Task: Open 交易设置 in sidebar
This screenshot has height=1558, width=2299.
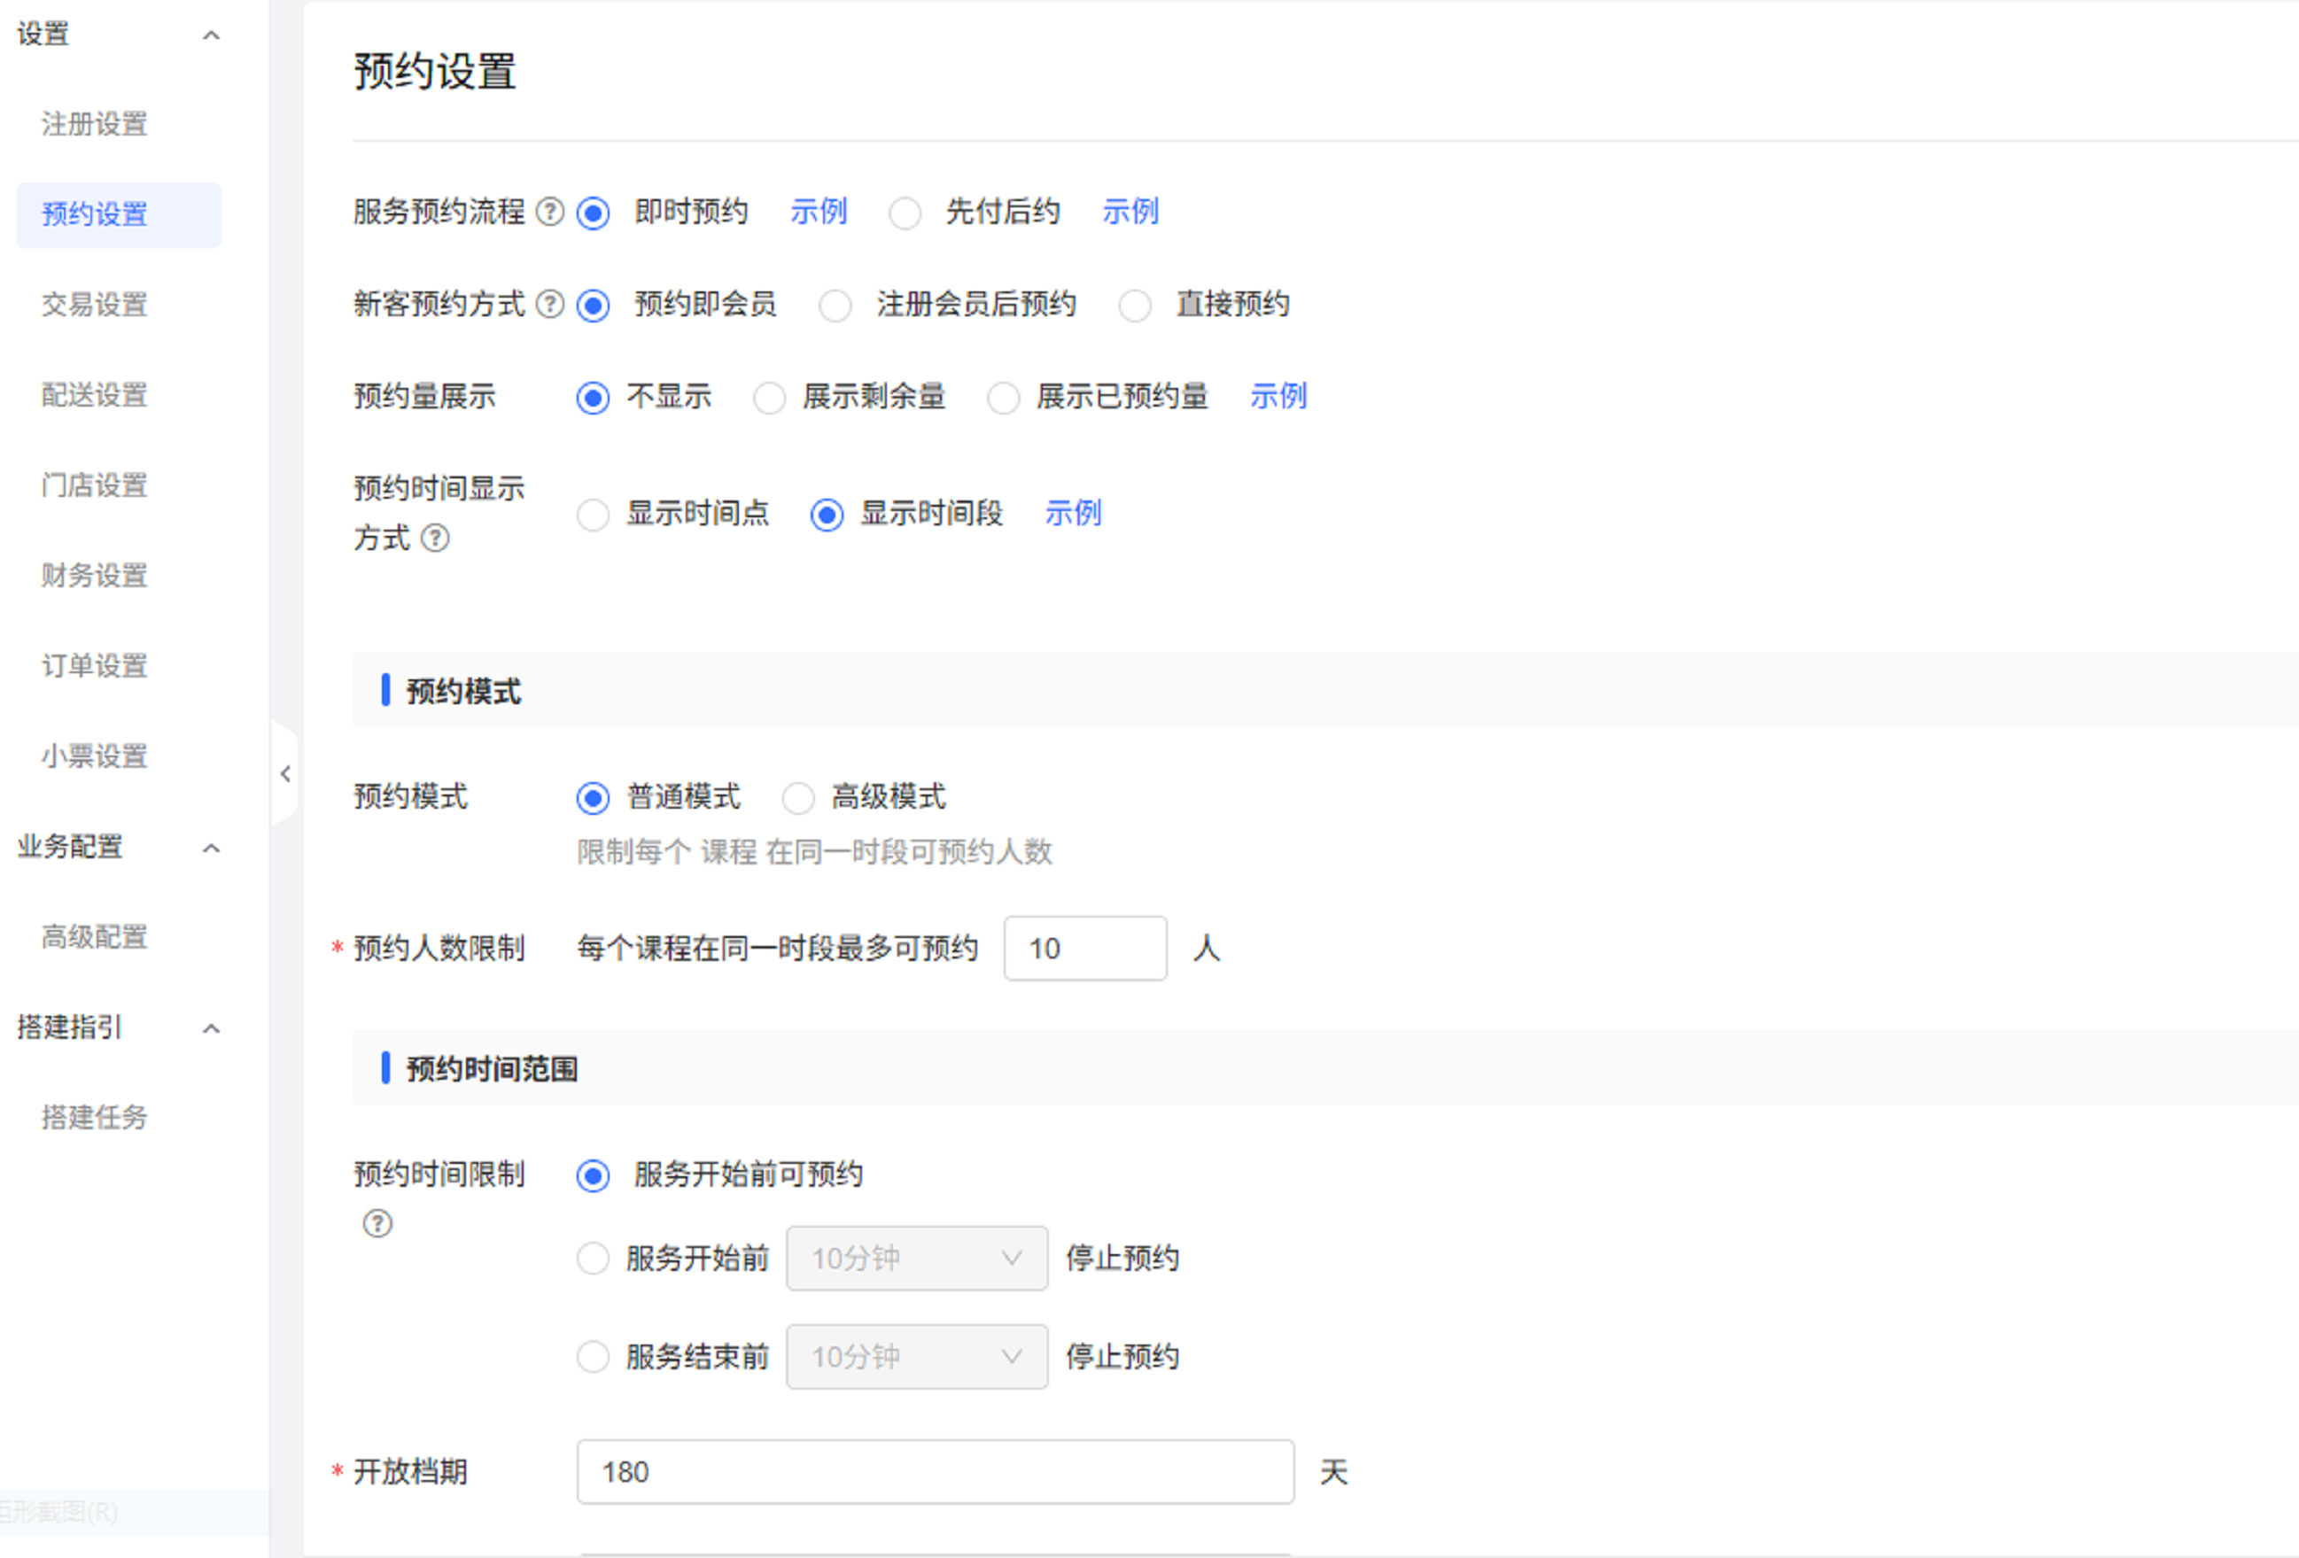Action: coord(94,305)
